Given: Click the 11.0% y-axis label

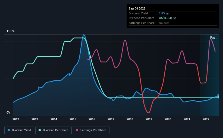Looking at the screenshot, I should [x=10, y=31].
